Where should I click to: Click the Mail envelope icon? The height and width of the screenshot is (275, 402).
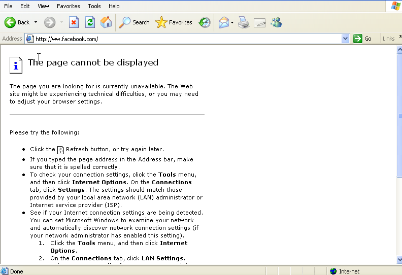coord(223,22)
